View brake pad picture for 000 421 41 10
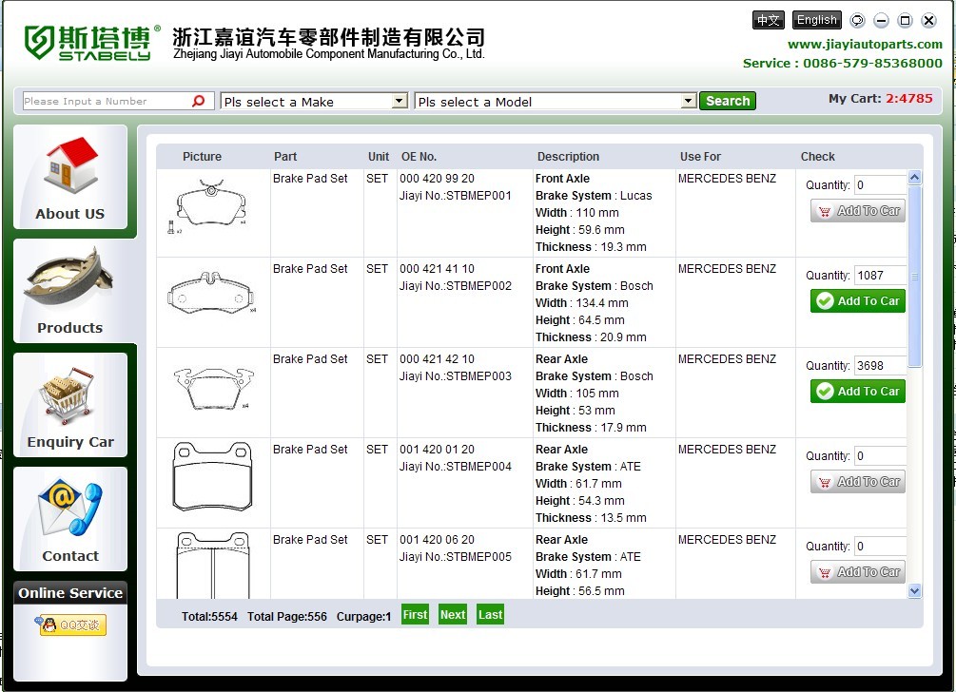The image size is (956, 692). (211, 295)
